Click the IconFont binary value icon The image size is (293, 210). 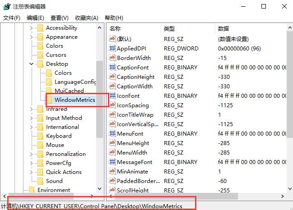point(112,96)
